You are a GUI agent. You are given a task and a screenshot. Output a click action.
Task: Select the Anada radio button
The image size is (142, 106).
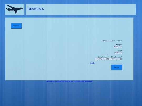click(x=102, y=41)
